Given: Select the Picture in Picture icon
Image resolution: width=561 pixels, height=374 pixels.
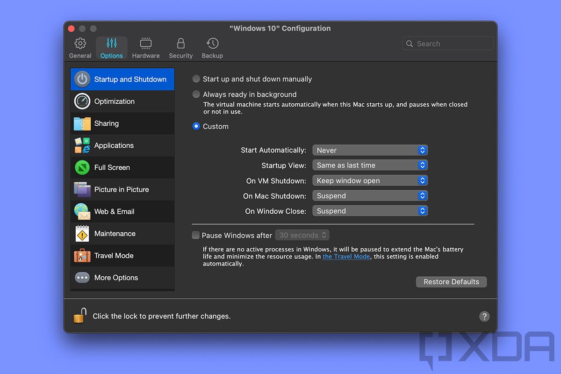Looking at the screenshot, I should (82, 189).
